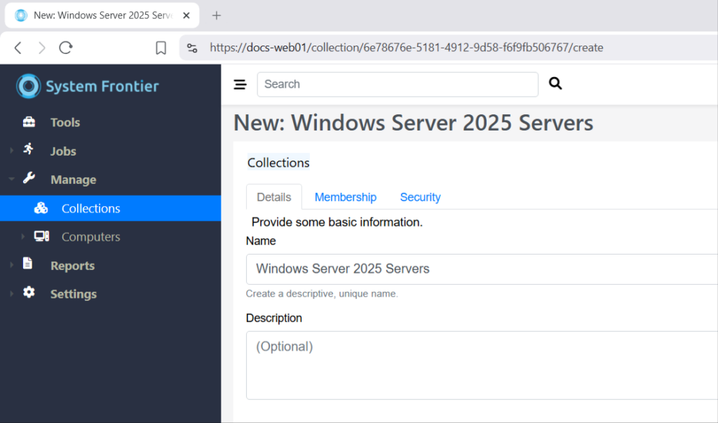This screenshot has height=423, width=718.
Task: Click the Computers monitor icon in sidebar
Action: [x=41, y=236]
